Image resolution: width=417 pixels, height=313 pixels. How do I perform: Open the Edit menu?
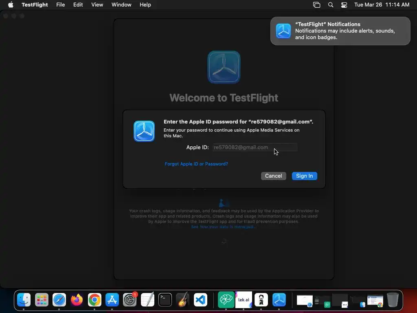(78, 5)
